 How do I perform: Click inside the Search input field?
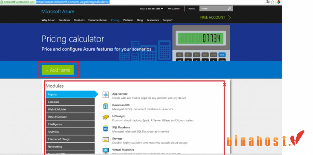click(x=214, y=9)
